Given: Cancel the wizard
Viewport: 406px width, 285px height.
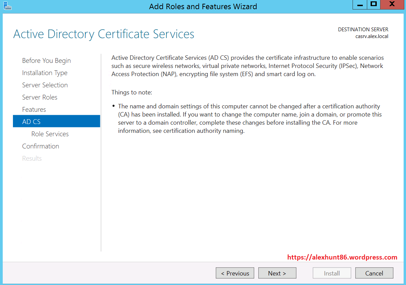Looking at the screenshot, I should click(374, 273).
